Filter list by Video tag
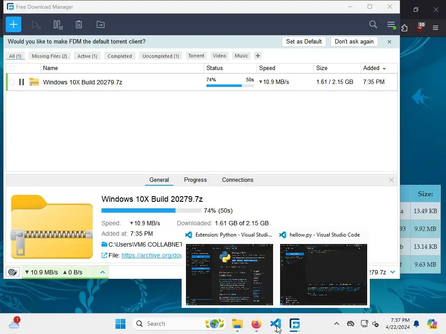The image size is (446, 334). click(220, 56)
